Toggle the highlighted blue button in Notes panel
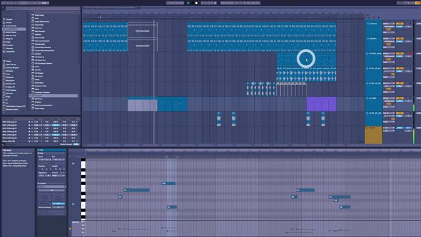Screen dimensions: 421x237 coord(58,203)
